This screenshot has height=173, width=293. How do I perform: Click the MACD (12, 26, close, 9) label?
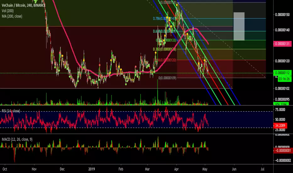tap(17, 139)
